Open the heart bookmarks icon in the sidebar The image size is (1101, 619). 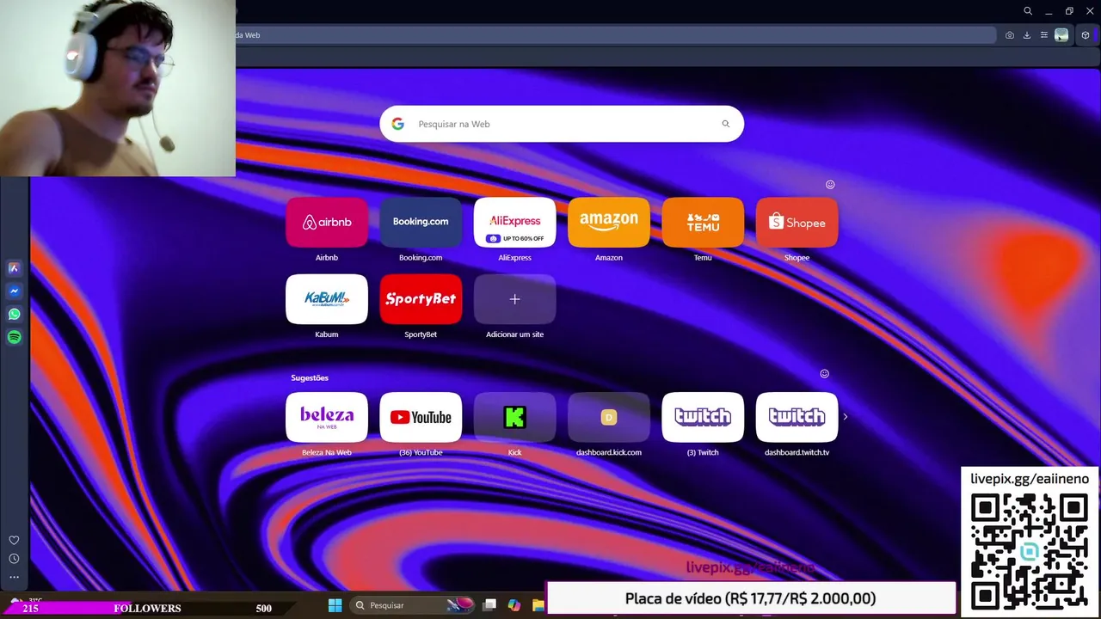(14, 540)
